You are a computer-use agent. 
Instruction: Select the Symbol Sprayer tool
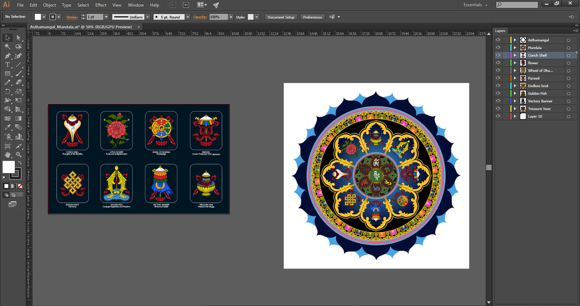point(8,136)
